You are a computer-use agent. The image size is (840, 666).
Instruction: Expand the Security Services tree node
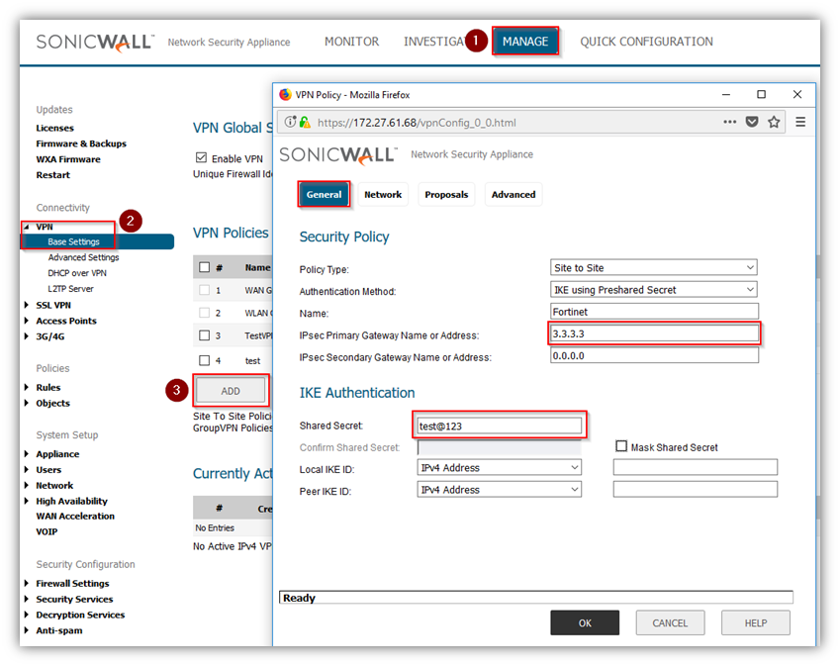click(27, 599)
